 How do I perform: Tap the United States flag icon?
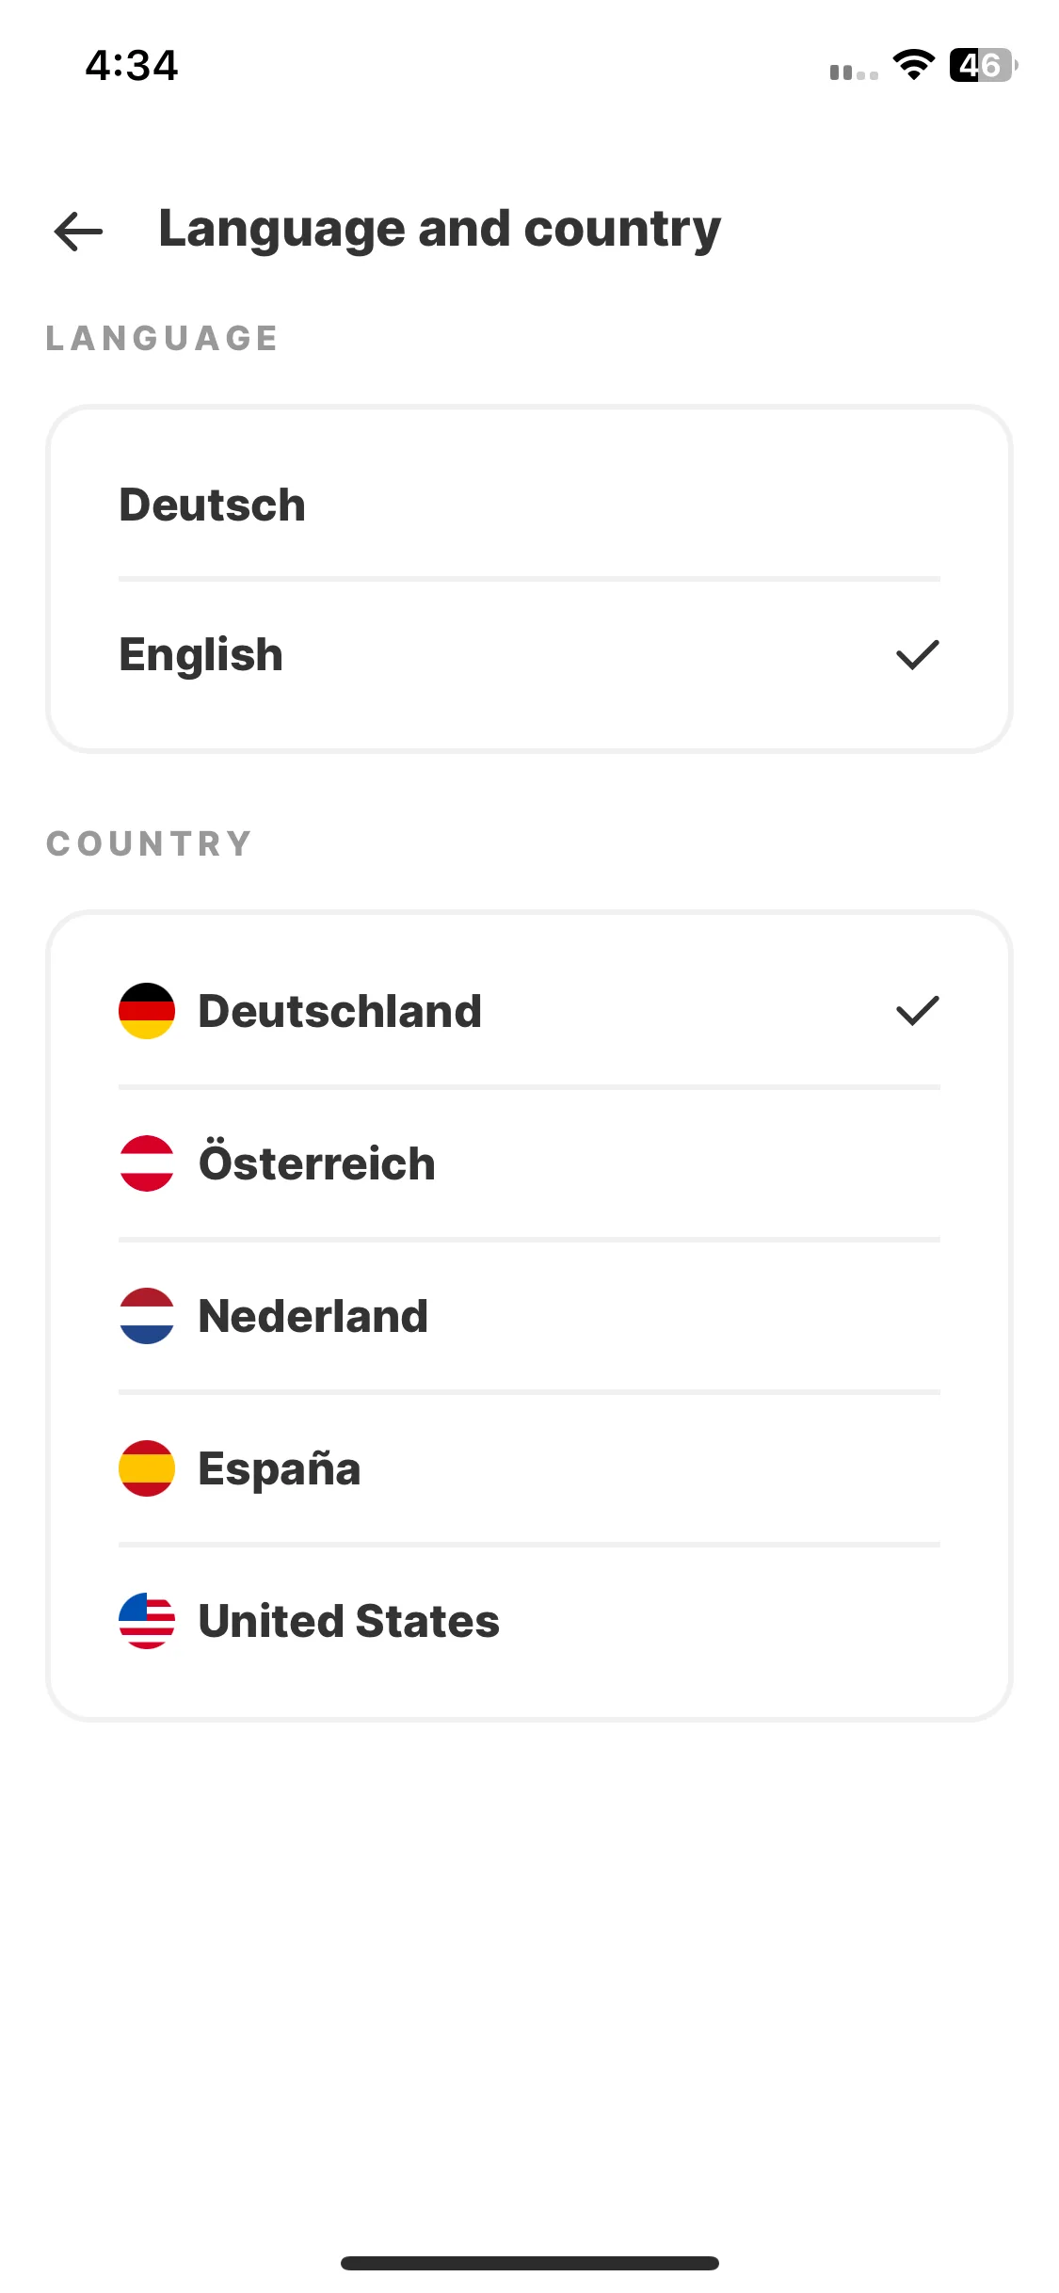pyautogui.click(x=147, y=1621)
